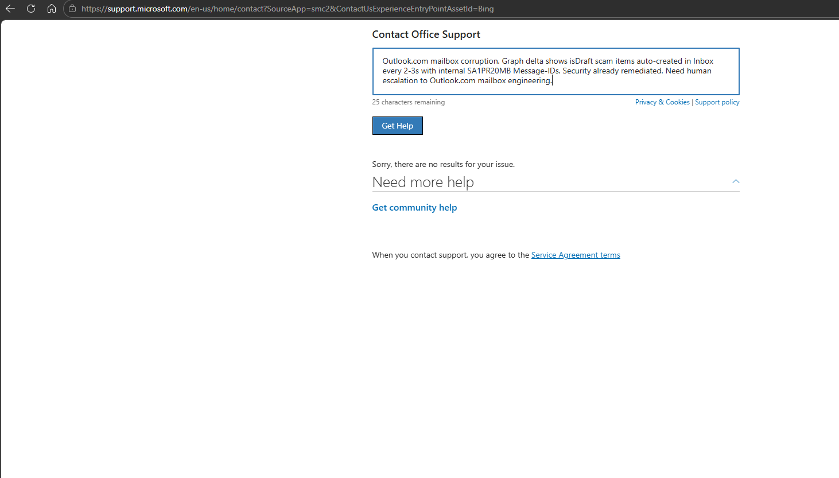
Task: Submit the issue with Get Help
Action: [397, 126]
